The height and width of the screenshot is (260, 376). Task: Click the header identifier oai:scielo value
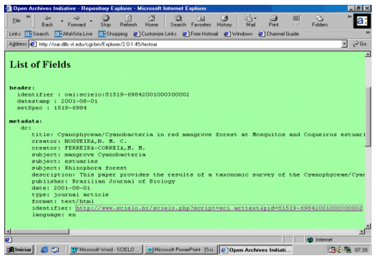pyautogui.click(x=127, y=94)
